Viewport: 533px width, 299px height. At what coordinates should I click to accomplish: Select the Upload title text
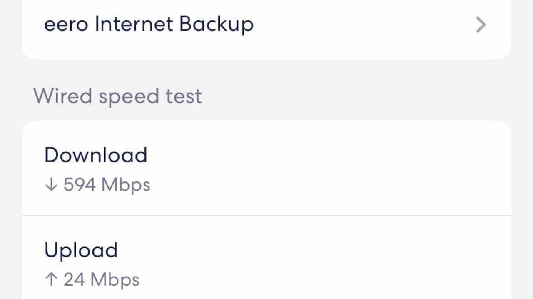click(81, 250)
